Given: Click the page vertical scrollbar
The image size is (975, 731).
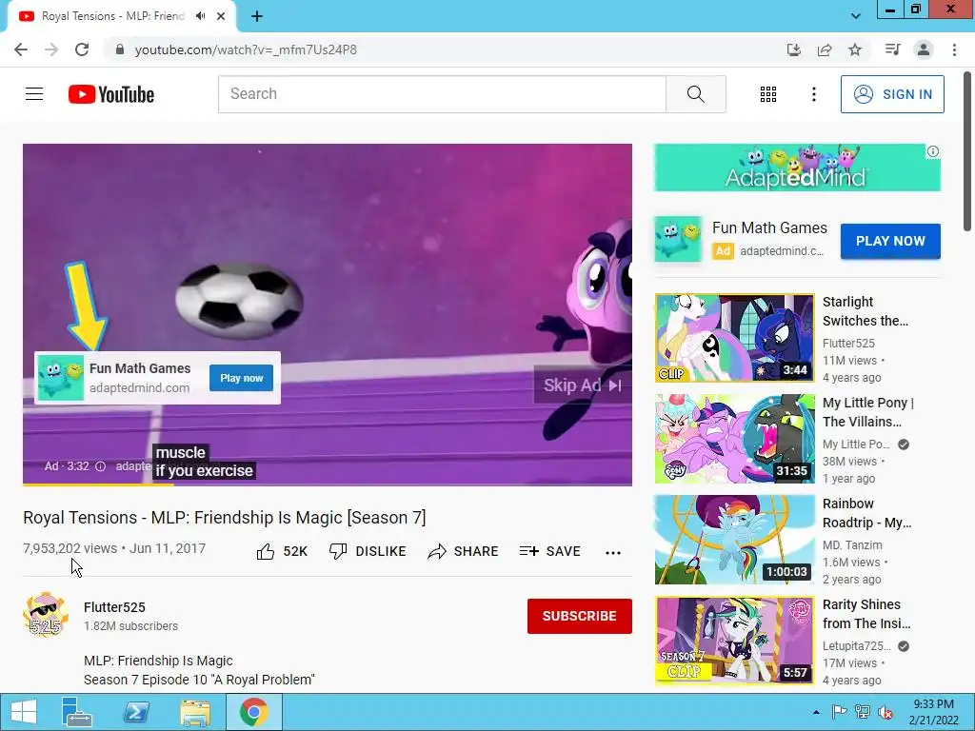Looking at the screenshot, I should click(x=968, y=150).
